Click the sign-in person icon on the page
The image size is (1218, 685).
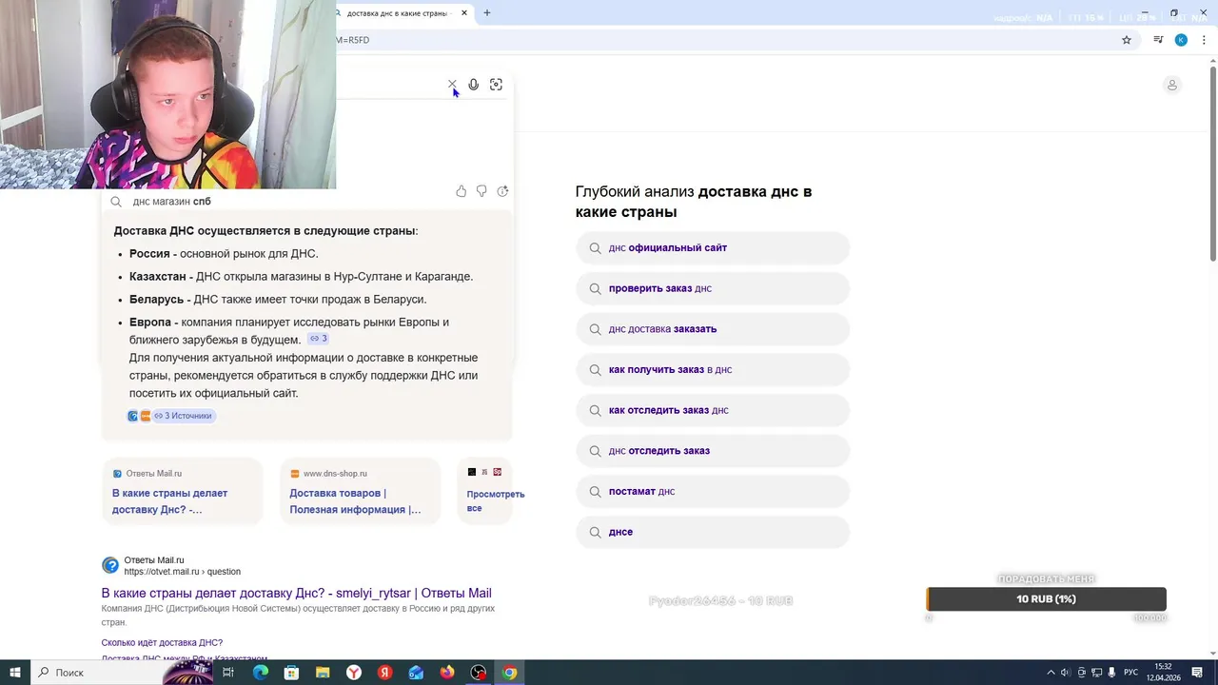click(1171, 85)
